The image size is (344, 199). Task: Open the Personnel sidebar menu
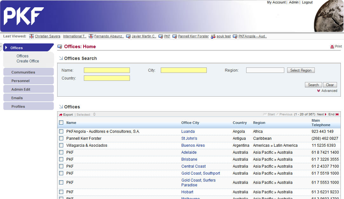29,80
